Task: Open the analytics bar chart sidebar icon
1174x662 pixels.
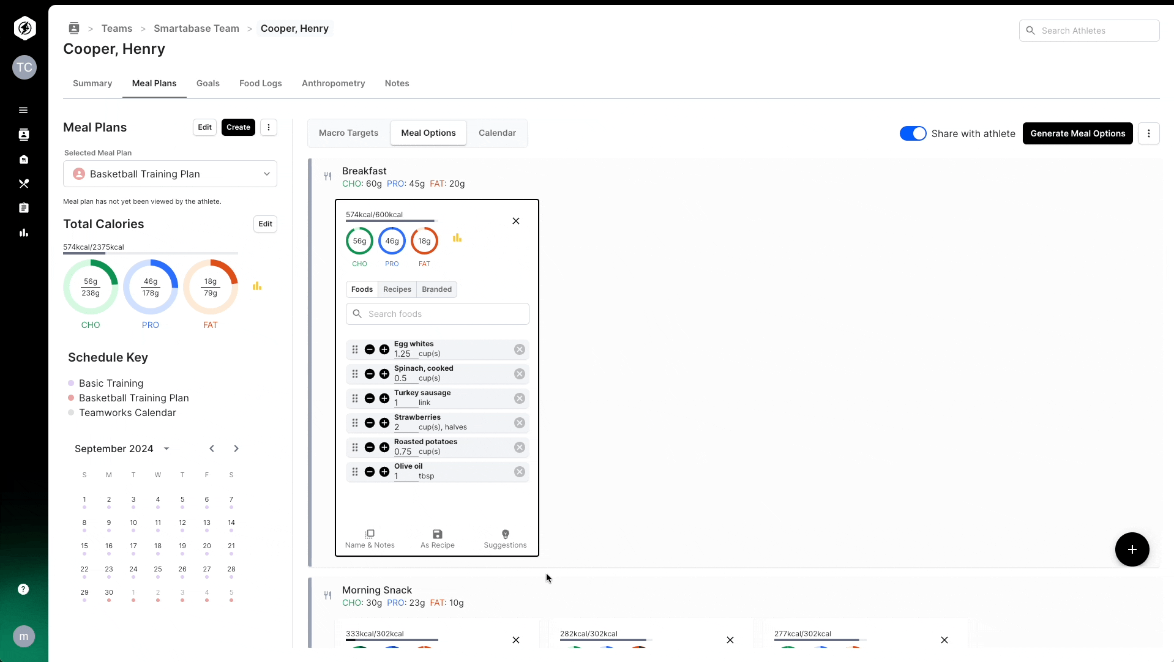Action: [24, 232]
